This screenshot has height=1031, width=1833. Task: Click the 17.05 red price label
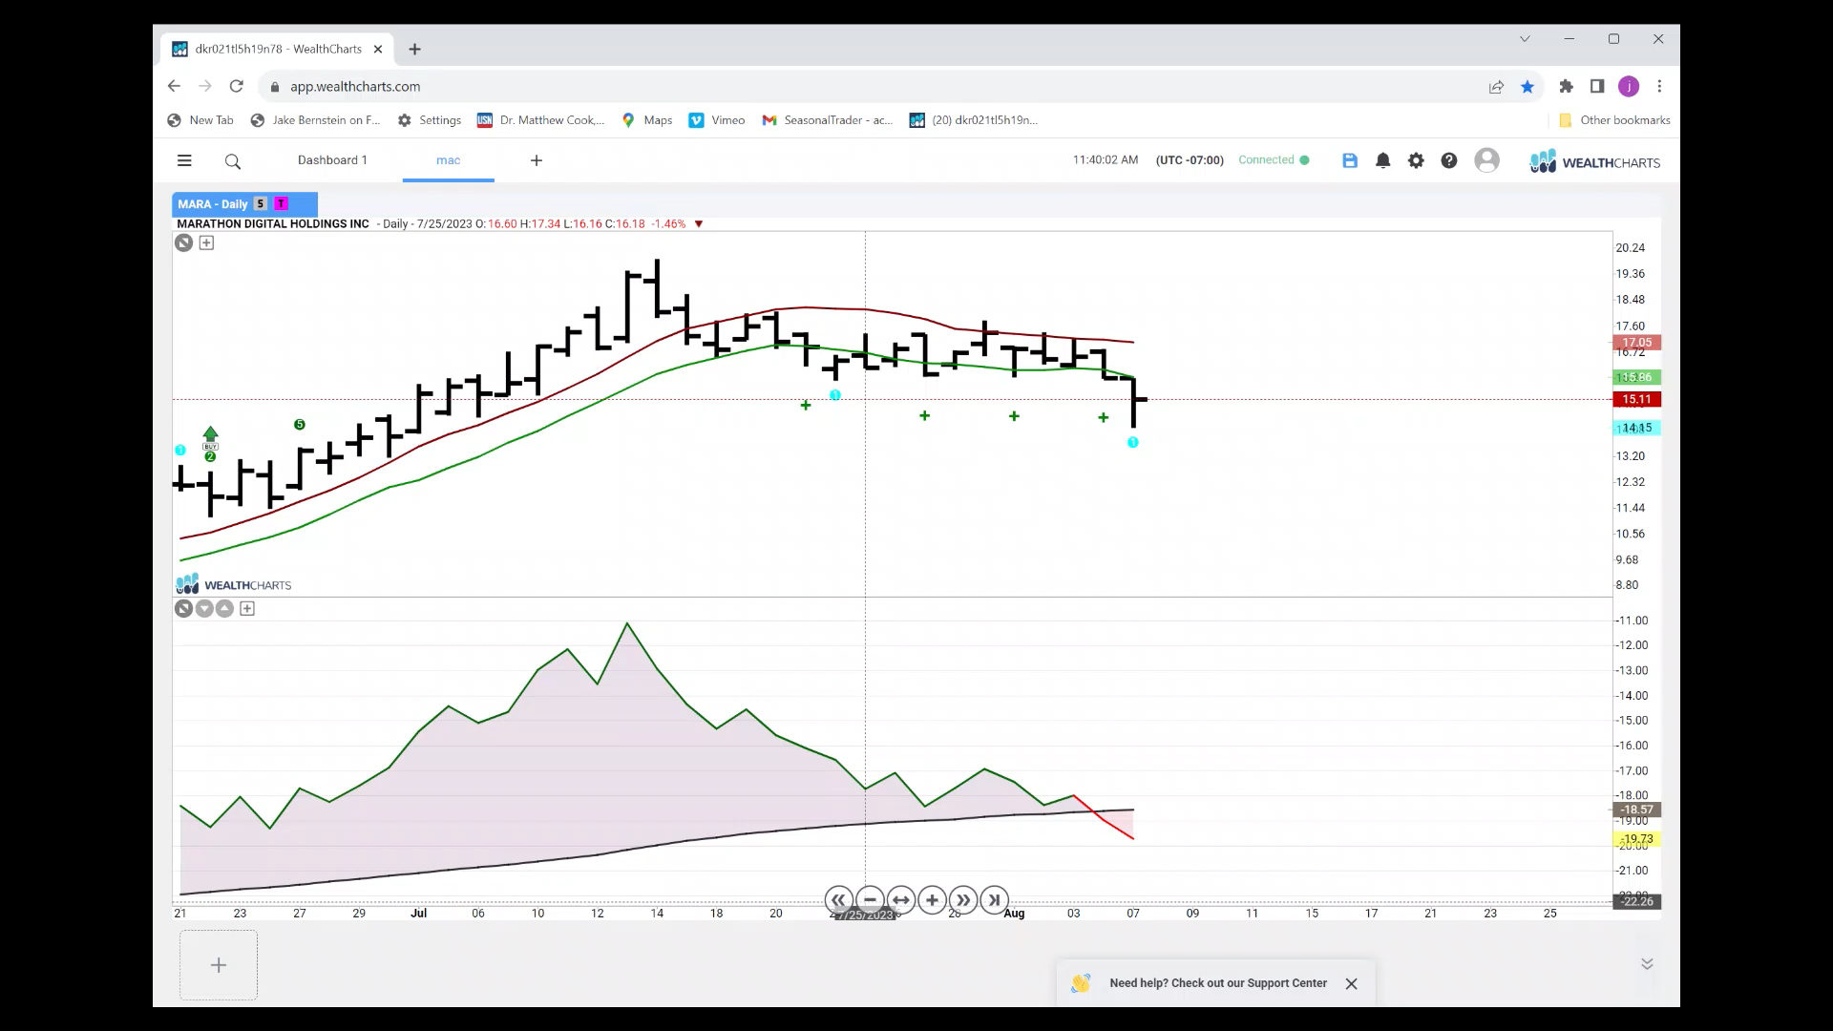tap(1636, 343)
